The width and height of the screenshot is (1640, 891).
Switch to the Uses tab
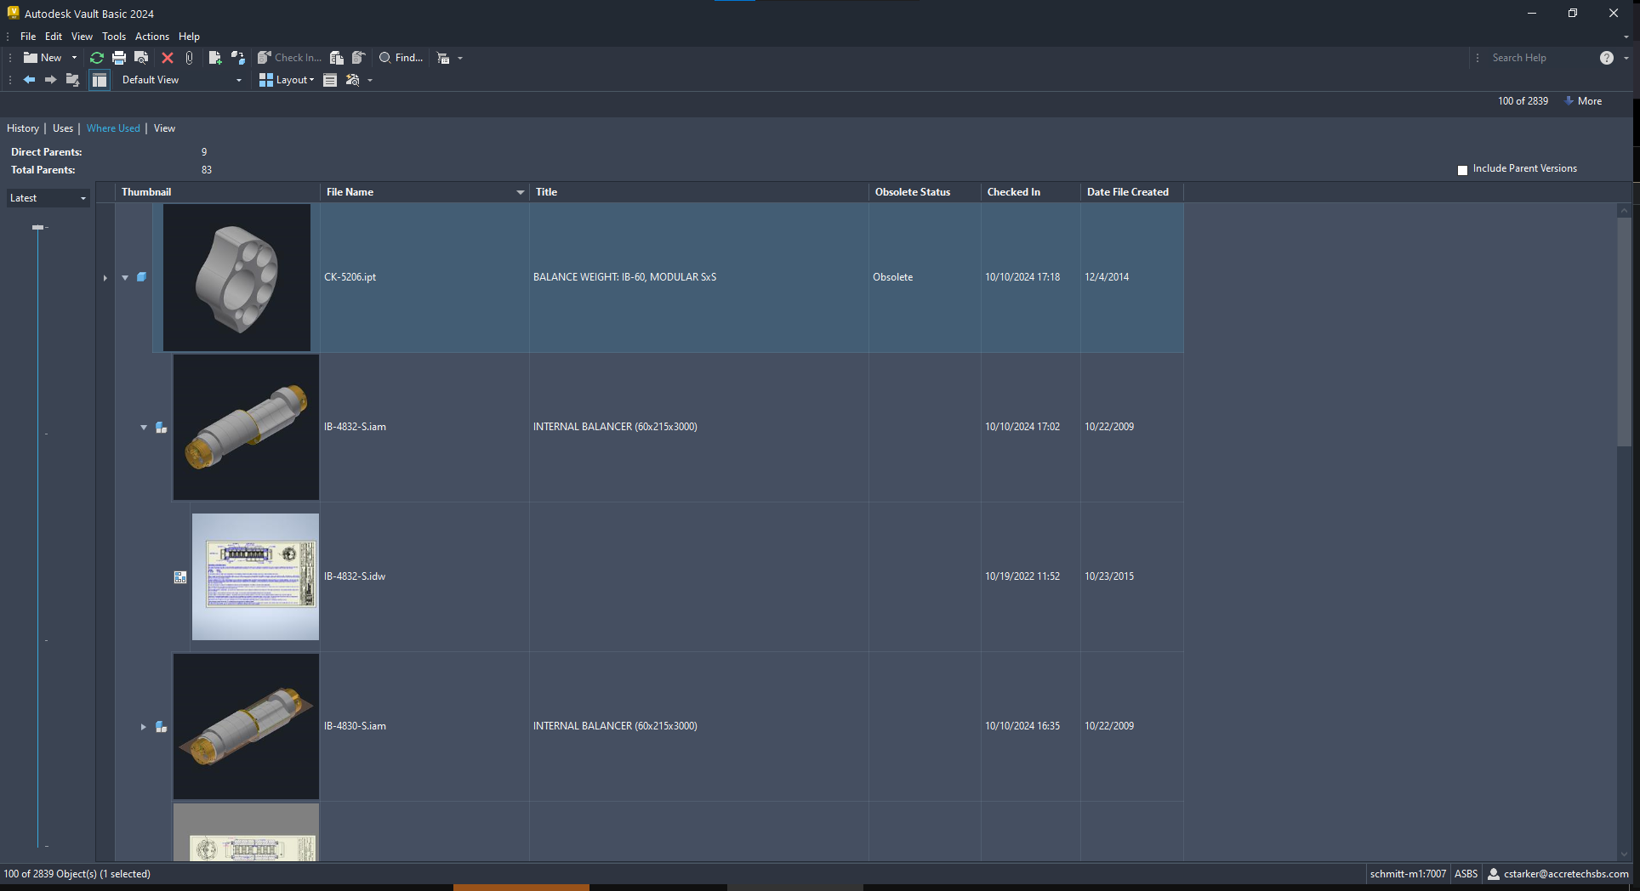pos(63,128)
